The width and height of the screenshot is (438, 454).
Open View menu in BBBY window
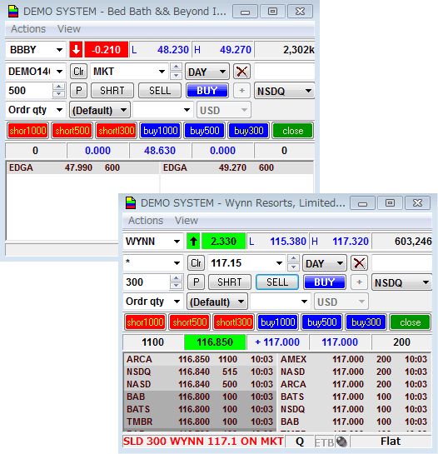[x=69, y=29]
